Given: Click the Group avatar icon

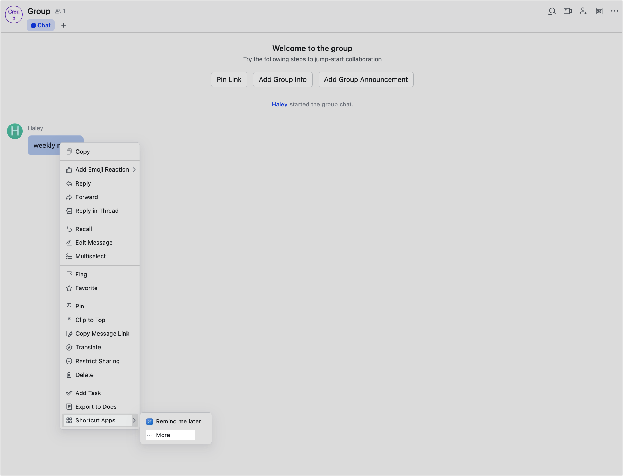Looking at the screenshot, I should click(x=14, y=15).
